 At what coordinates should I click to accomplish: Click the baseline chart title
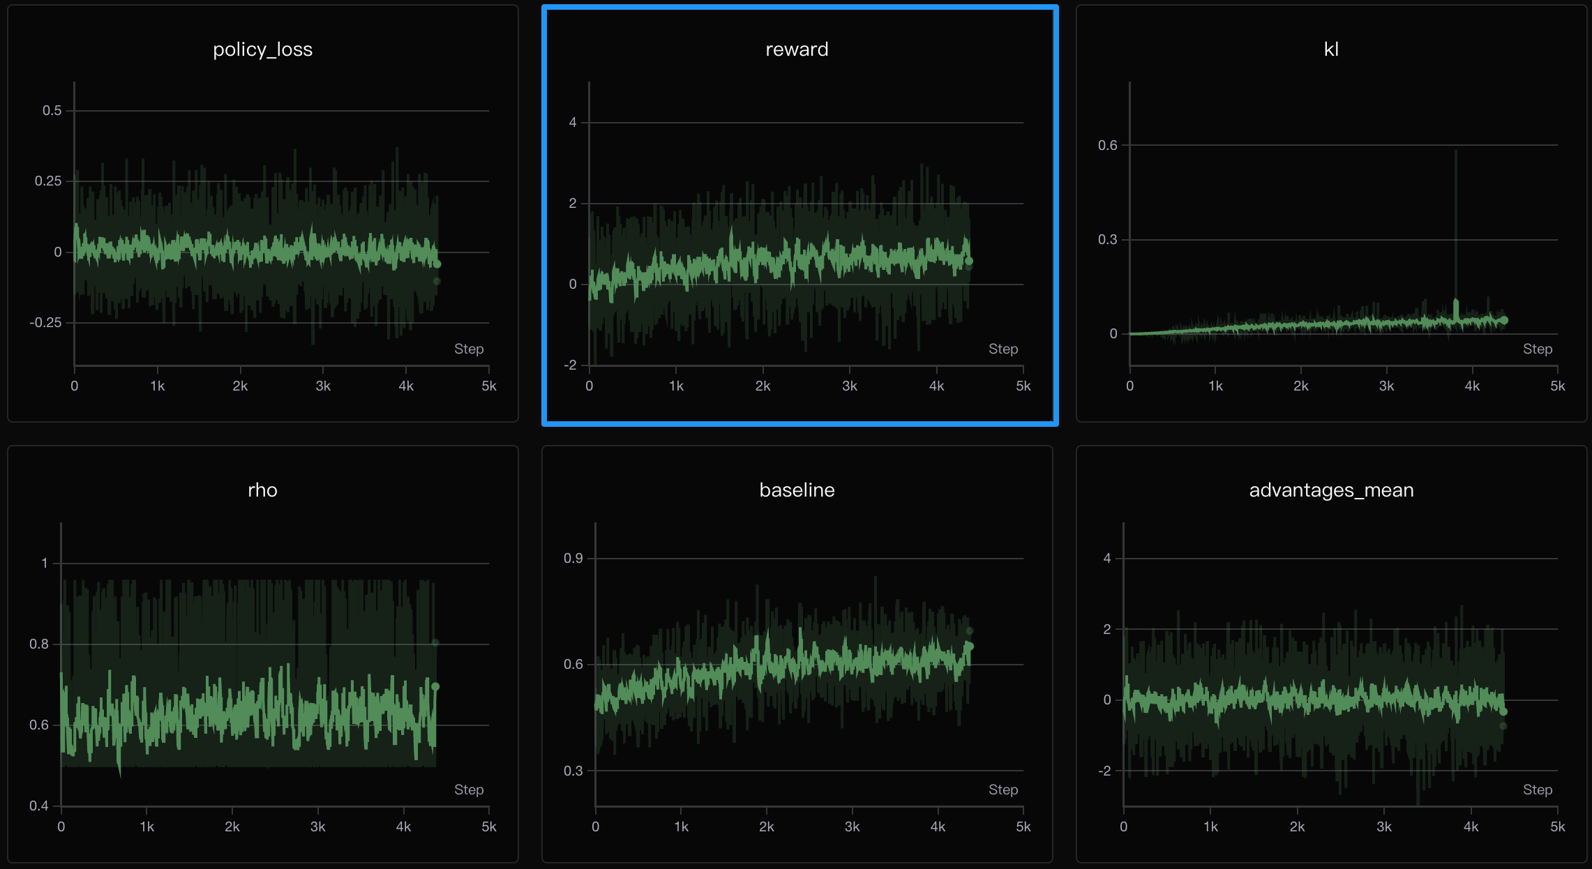click(x=797, y=490)
